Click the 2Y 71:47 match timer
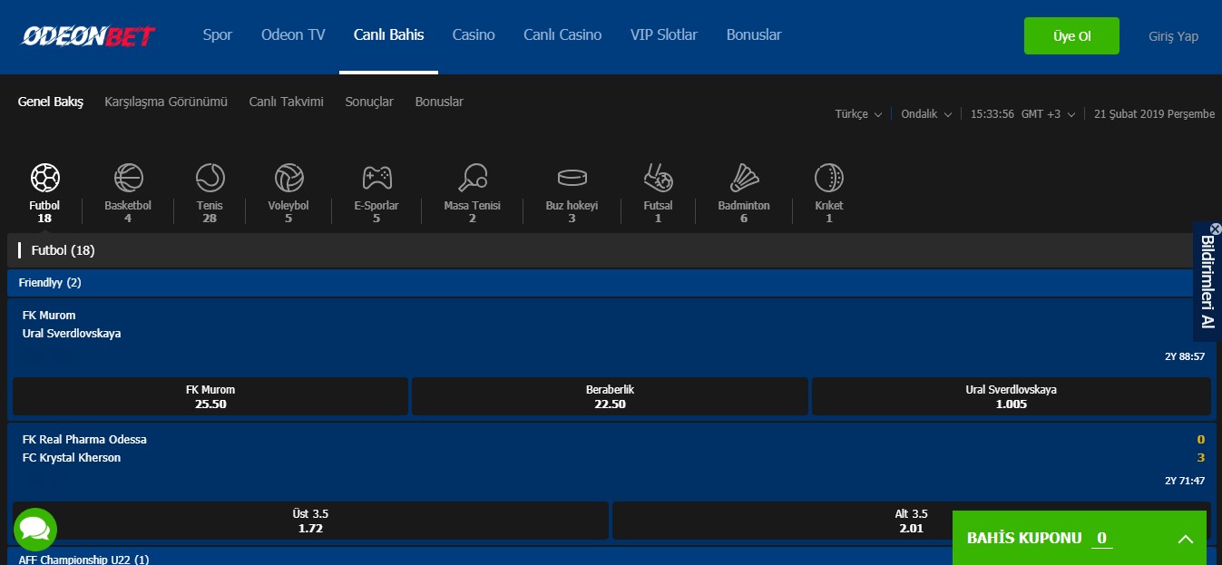The height and width of the screenshot is (565, 1222). point(1185,481)
